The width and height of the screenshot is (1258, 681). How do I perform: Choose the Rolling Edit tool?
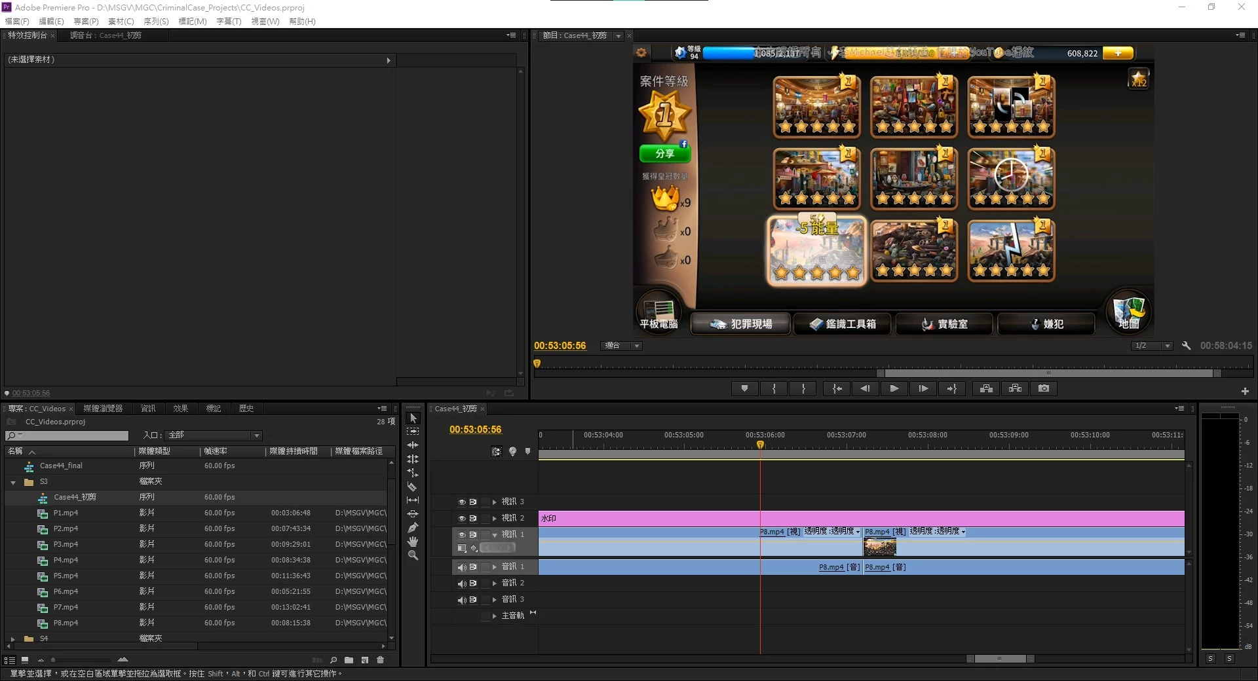[413, 459]
